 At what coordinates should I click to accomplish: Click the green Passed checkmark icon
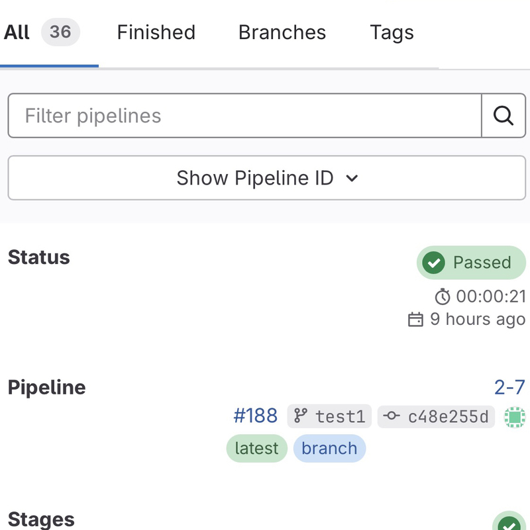pyautogui.click(x=433, y=263)
